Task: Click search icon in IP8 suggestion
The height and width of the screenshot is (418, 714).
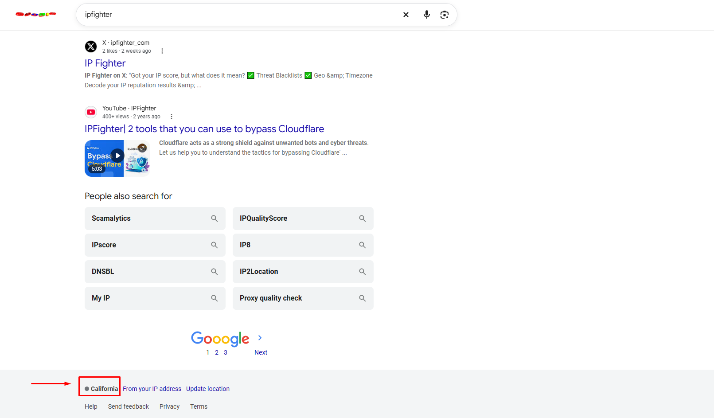Action: pos(363,245)
